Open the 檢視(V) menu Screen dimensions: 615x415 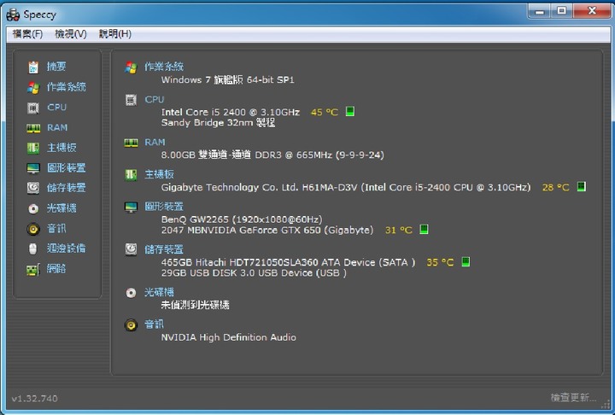[x=71, y=34]
